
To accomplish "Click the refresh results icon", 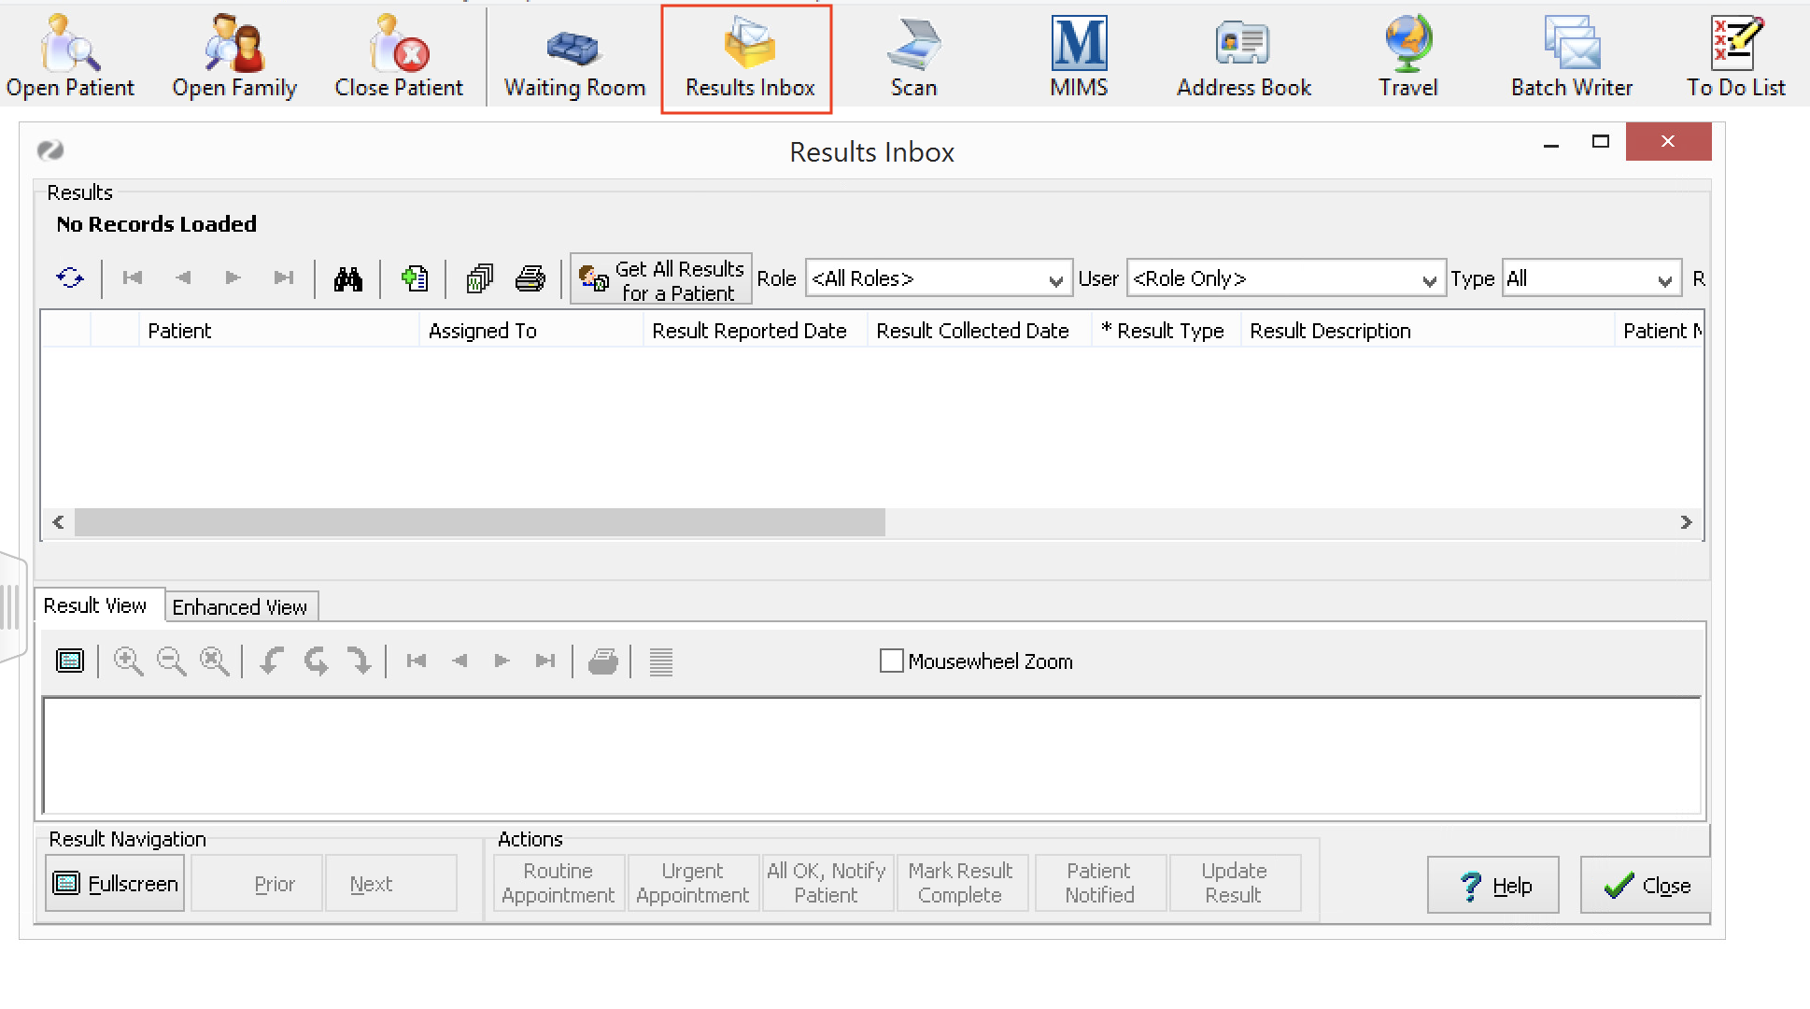I will pyautogui.click(x=70, y=278).
